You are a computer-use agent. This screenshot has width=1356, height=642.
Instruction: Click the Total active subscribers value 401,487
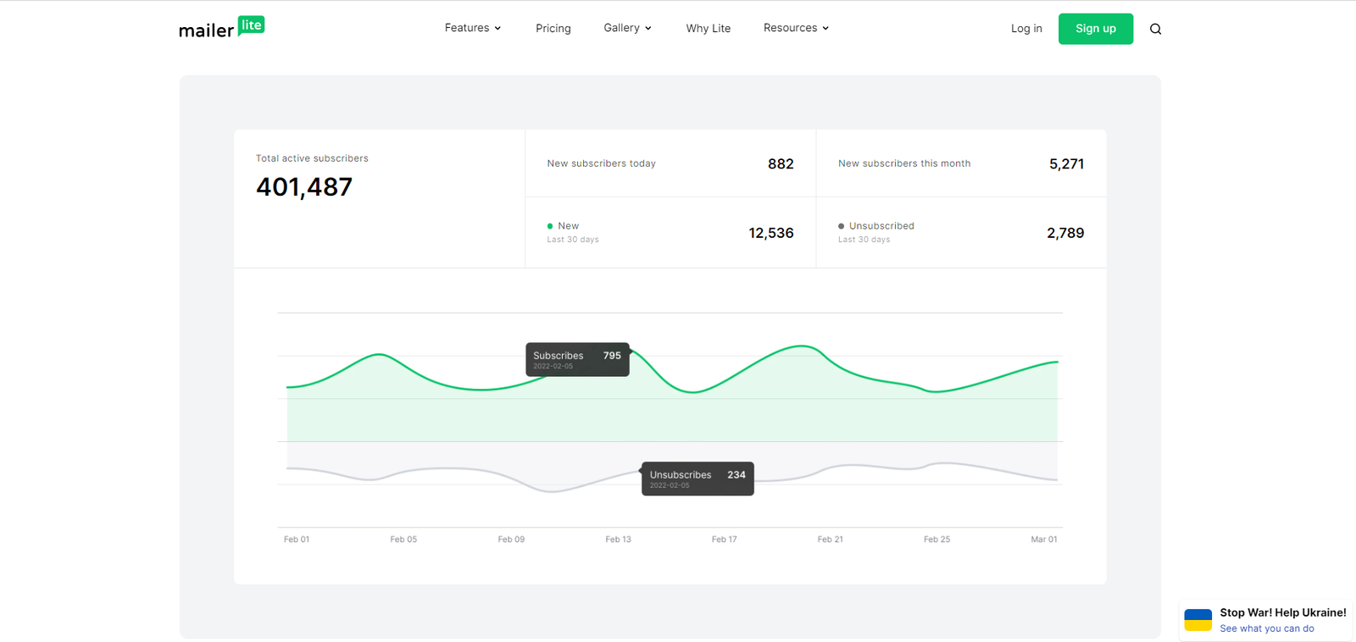pos(304,186)
